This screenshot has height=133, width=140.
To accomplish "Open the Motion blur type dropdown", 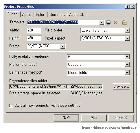I will [127, 65].
